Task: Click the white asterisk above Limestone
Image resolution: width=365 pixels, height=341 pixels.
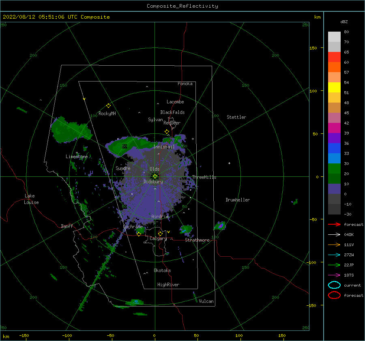Action: 77,153
